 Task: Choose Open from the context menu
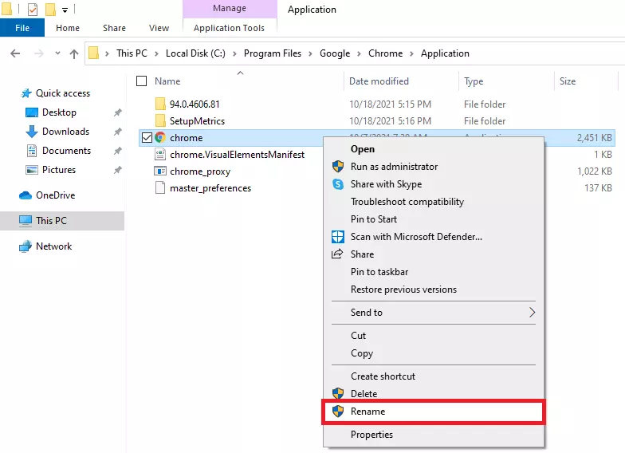click(x=434, y=148)
